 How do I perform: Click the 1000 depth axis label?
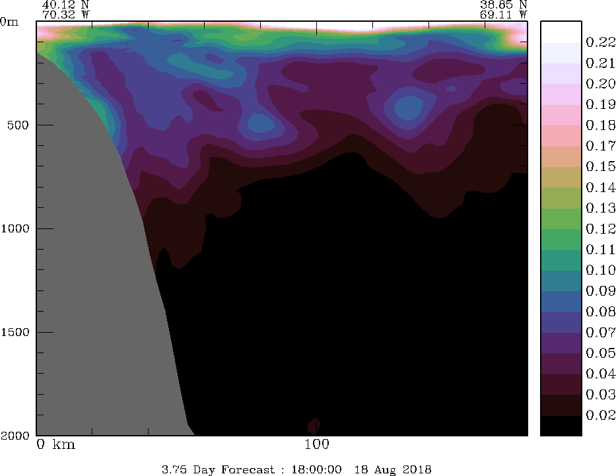click(15, 228)
